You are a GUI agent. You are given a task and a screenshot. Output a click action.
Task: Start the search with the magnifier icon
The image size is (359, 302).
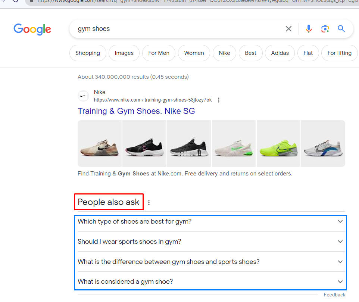click(x=341, y=29)
